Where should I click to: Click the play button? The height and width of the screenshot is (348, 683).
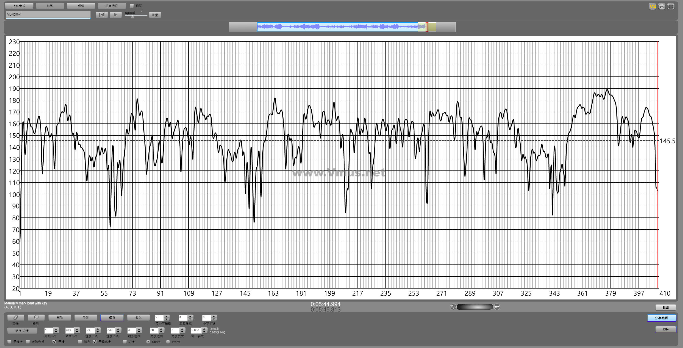[115, 15]
